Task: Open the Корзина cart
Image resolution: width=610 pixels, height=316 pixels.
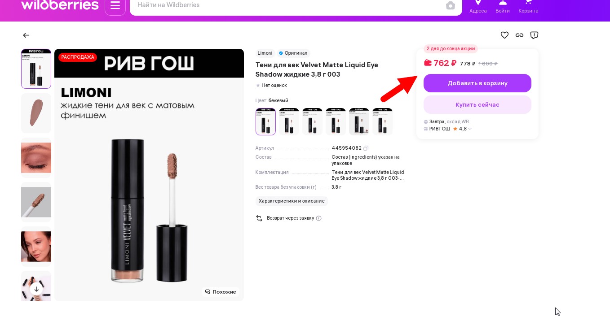Action: pyautogui.click(x=528, y=7)
